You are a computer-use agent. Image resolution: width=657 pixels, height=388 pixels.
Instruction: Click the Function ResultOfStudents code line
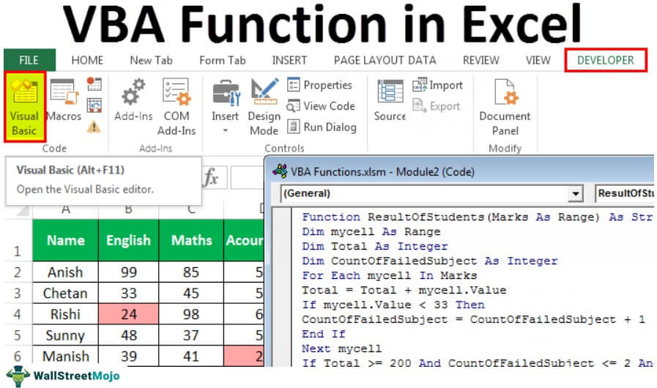pos(477,217)
